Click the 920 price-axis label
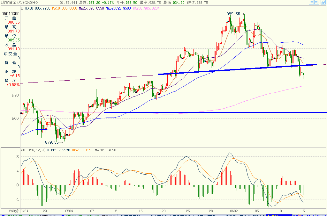Image resolution: width=327 pixels, height=216 pixels. [x=15, y=95]
